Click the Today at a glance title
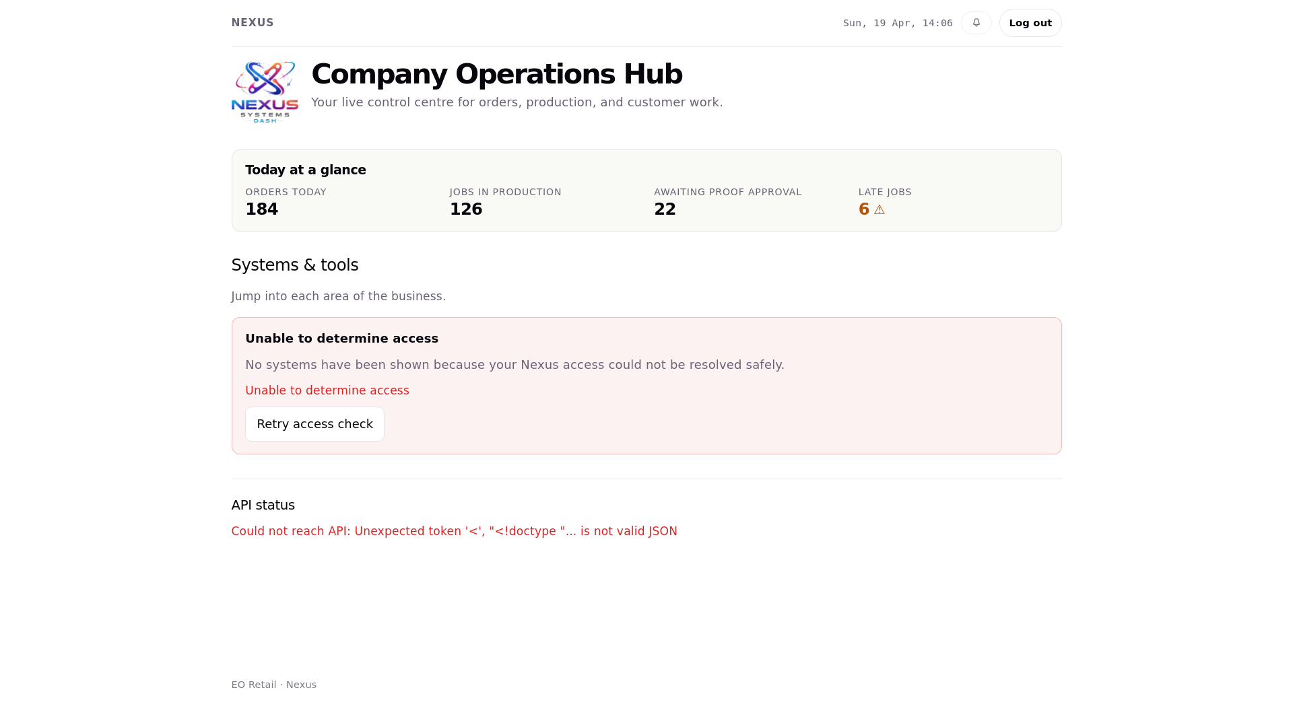 [306, 170]
